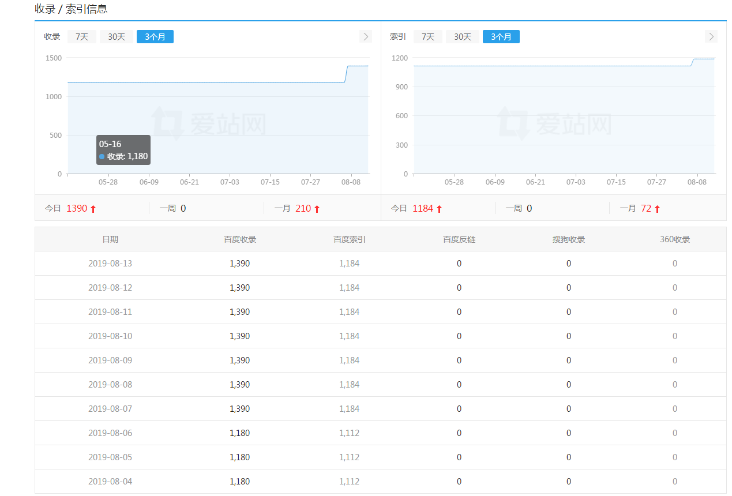Screen dimensions: 732x496
Task: Click the 360收录 column header
Action: [675, 239]
